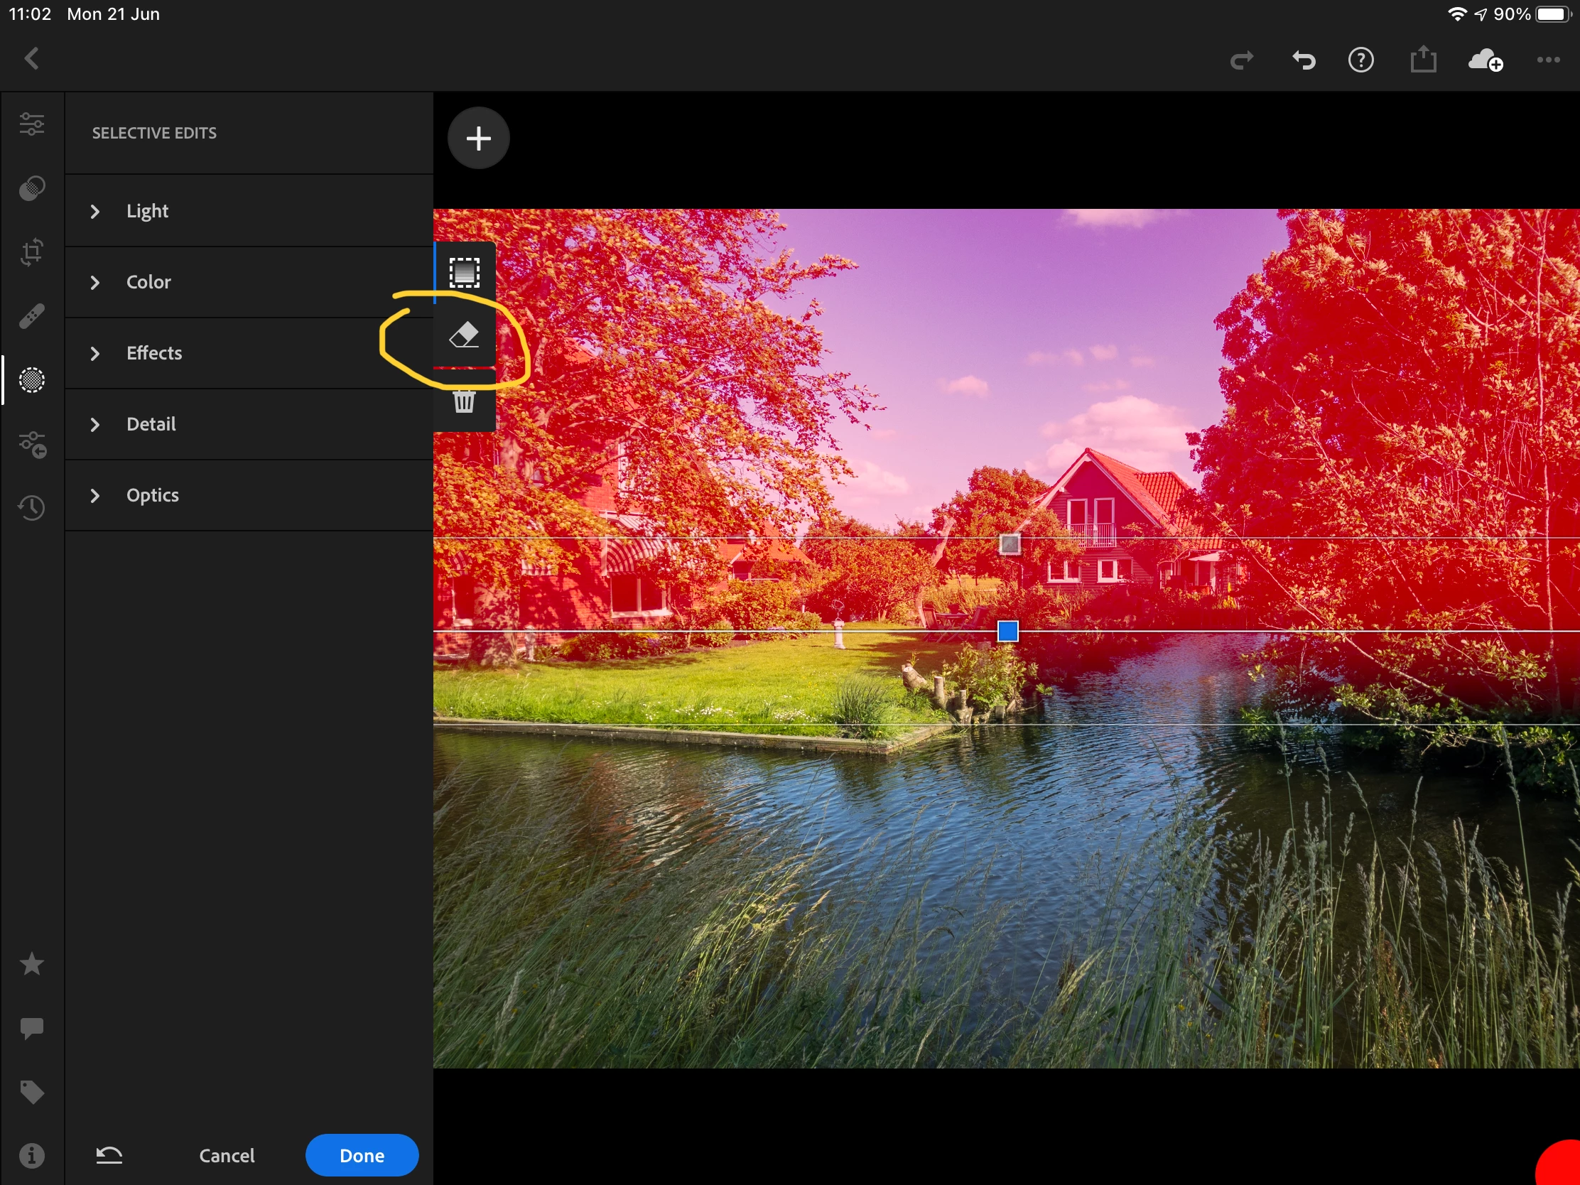Open the Detail adjustments group
Image resolution: width=1580 pixels, height=1185 pixels.
point(151,424)
